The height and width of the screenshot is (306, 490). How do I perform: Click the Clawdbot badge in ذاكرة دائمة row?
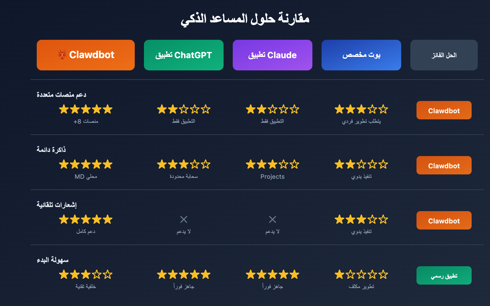coord(444,165)
